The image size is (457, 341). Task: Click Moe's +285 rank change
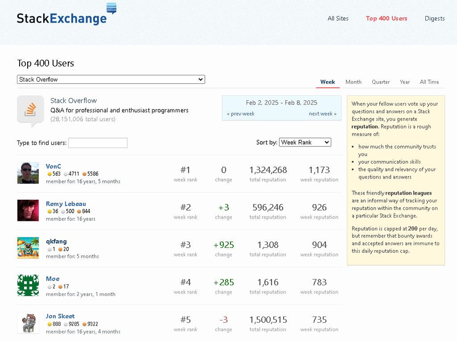pos(224,283)
